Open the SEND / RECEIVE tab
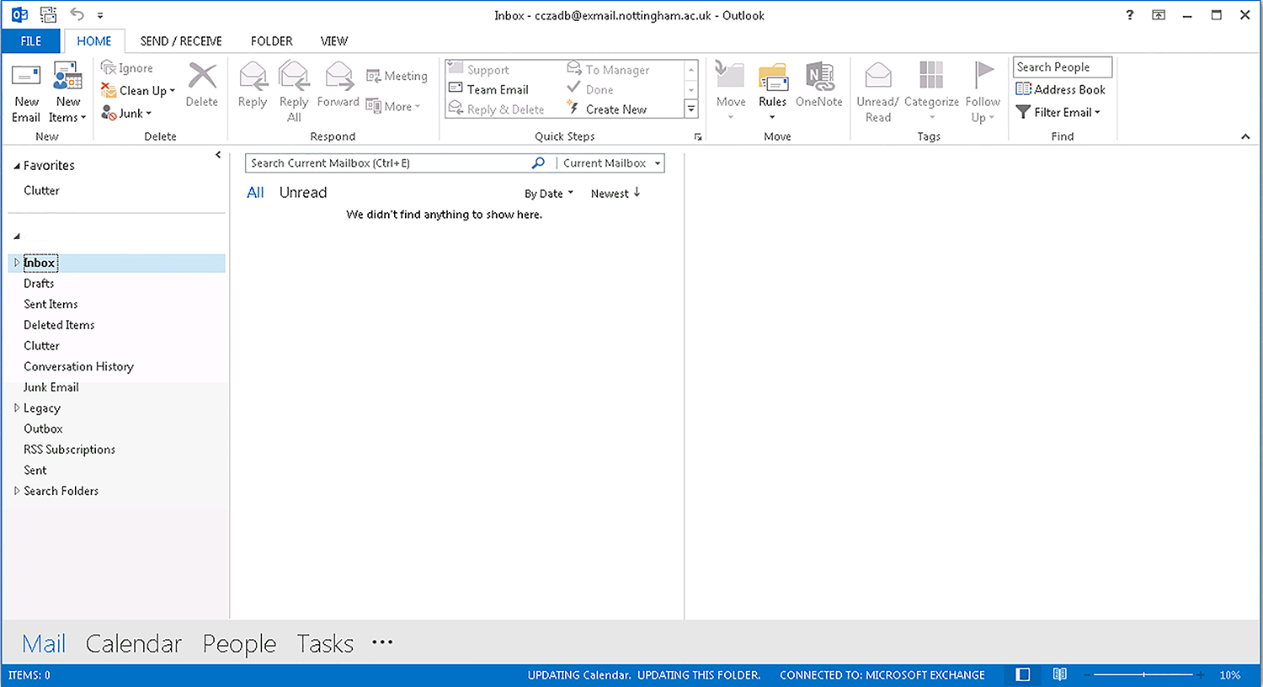1263x687 pixels. click(181, 41)
